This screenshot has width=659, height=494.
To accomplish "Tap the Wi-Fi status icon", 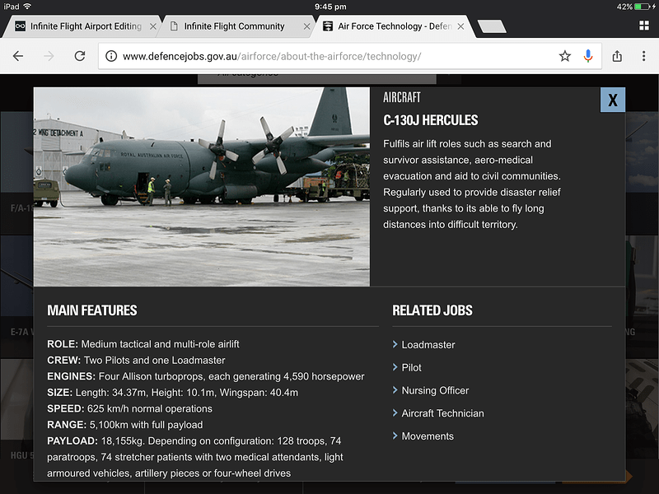I will [x=27, y=7].
